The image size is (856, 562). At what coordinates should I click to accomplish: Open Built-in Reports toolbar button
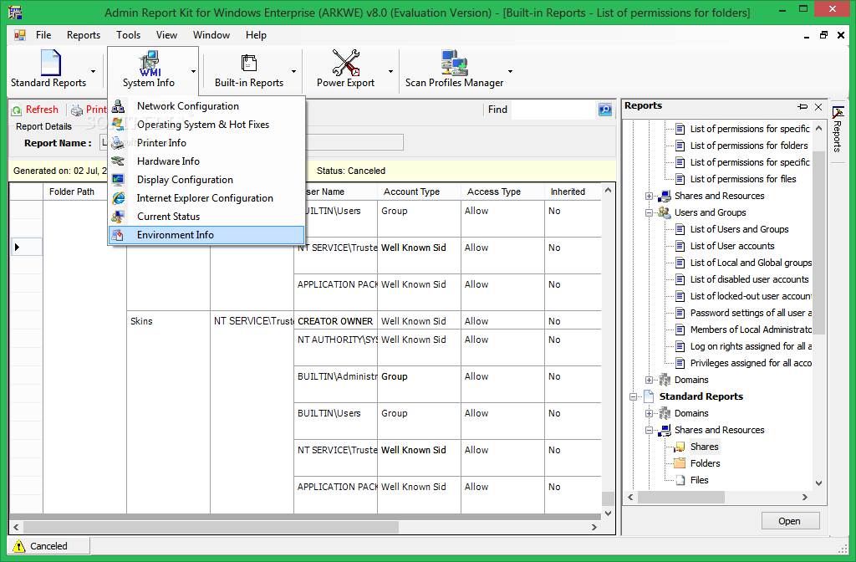coord(249,69)
